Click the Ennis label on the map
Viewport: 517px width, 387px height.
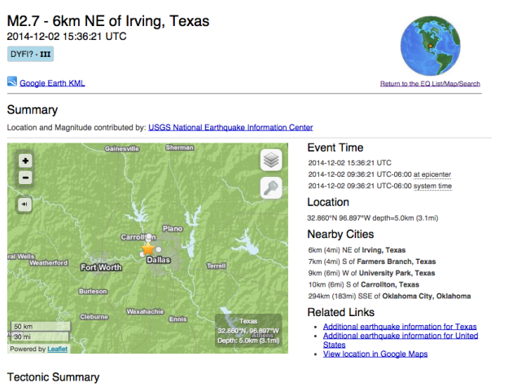178,319
